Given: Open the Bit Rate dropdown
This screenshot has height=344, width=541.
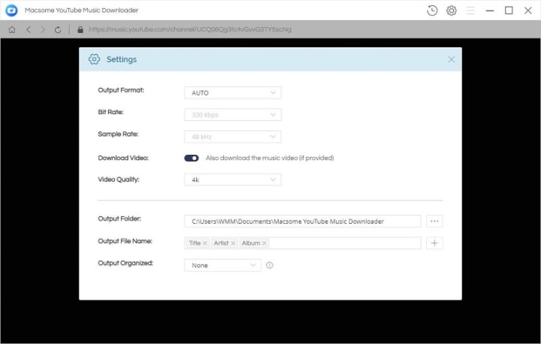Looking at the screenshot, I should (x=233, y=115).
